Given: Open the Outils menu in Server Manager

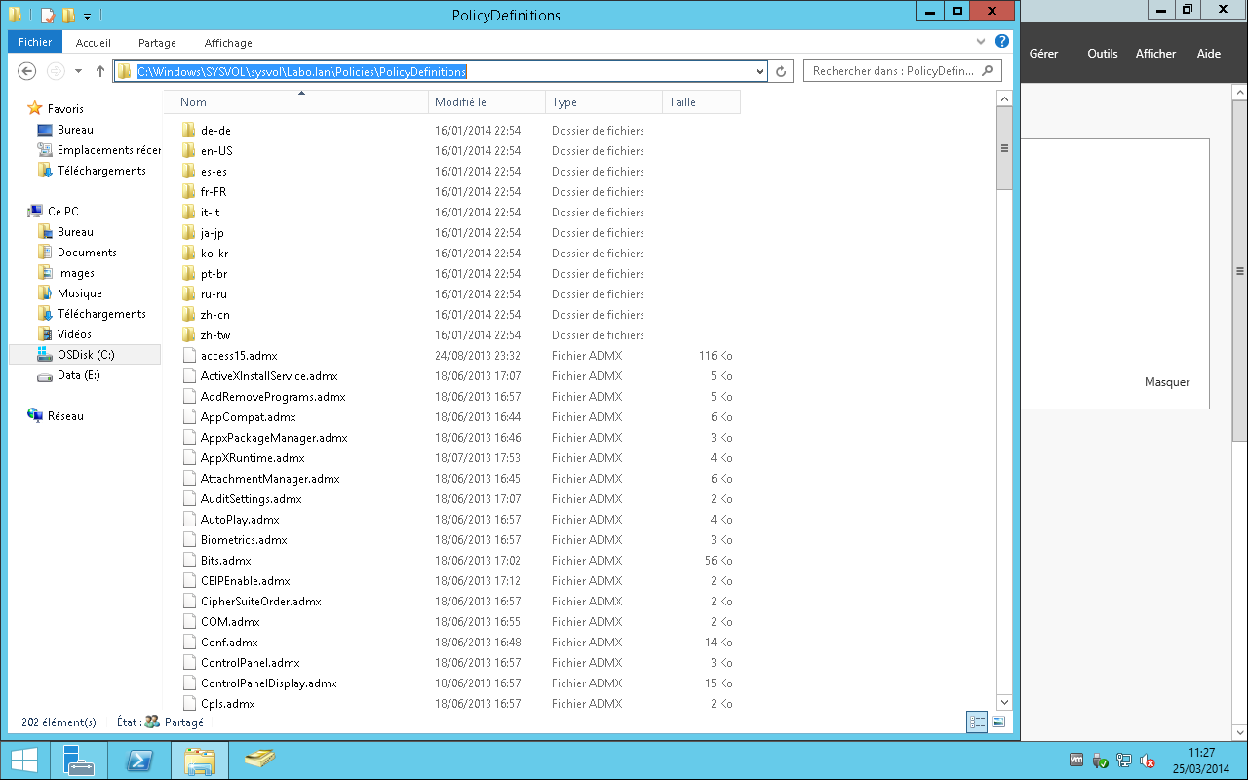Looking at the screenshot, I should coord(1102,54).
